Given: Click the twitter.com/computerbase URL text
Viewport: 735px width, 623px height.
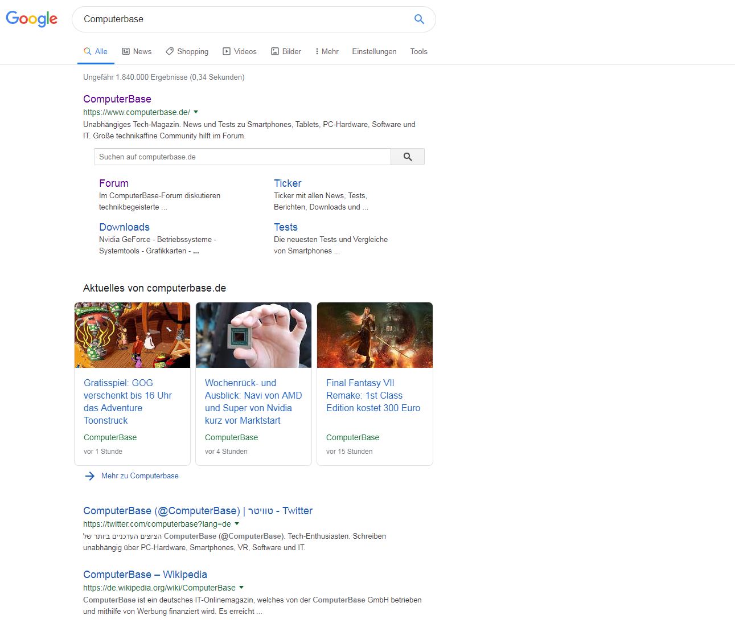Looking at the screenshot, I should [157, 524].
